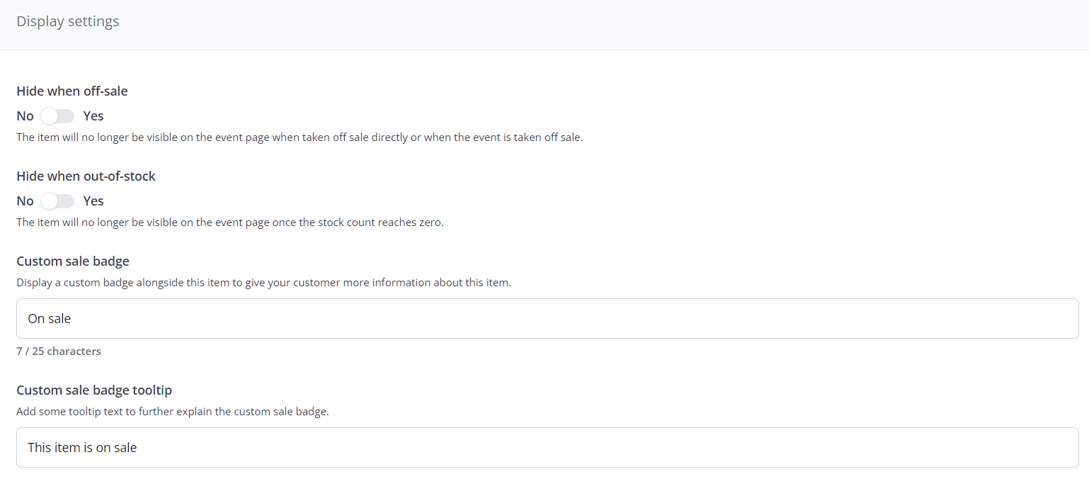Click the 'Custom sale badge tooltip' heading
Image resolution: width=1089 pixels, height=484 pixels.
pos(94,390)
